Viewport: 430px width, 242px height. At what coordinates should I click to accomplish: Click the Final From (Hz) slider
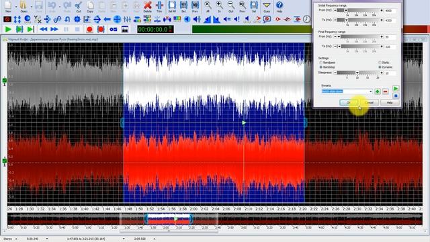click(x=358, y=36)
